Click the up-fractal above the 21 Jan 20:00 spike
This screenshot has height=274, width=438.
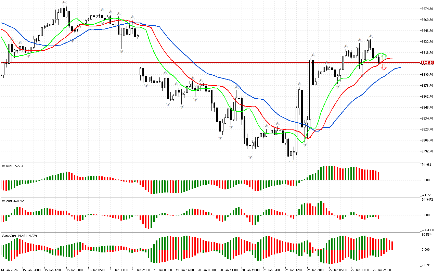point(313,55)
